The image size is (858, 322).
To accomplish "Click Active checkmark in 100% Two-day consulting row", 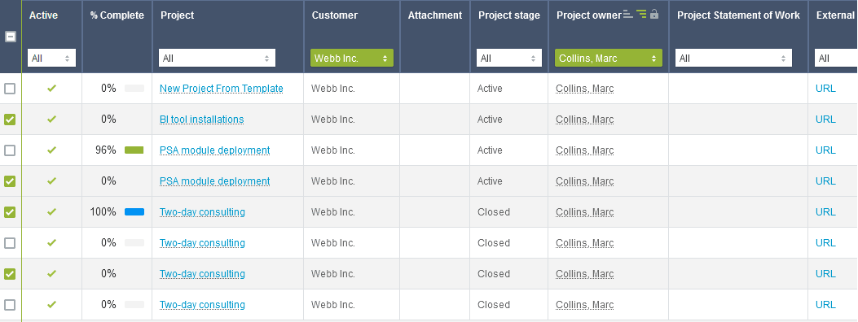I will (52, 211).
